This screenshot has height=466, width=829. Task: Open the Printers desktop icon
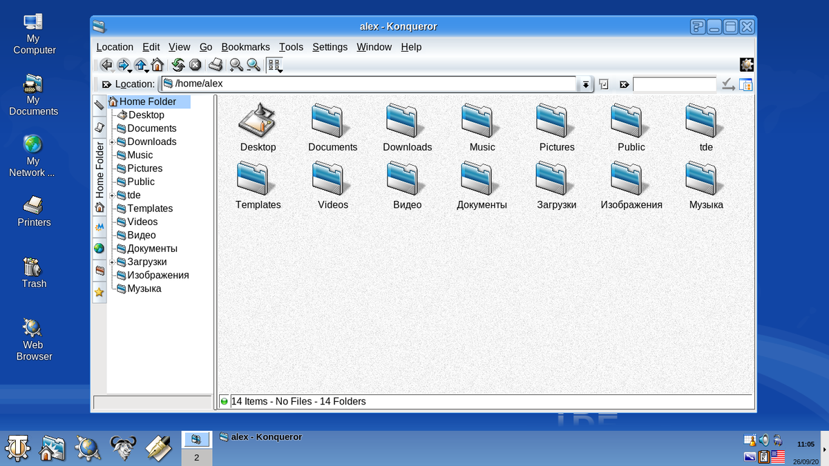(34, 211)
